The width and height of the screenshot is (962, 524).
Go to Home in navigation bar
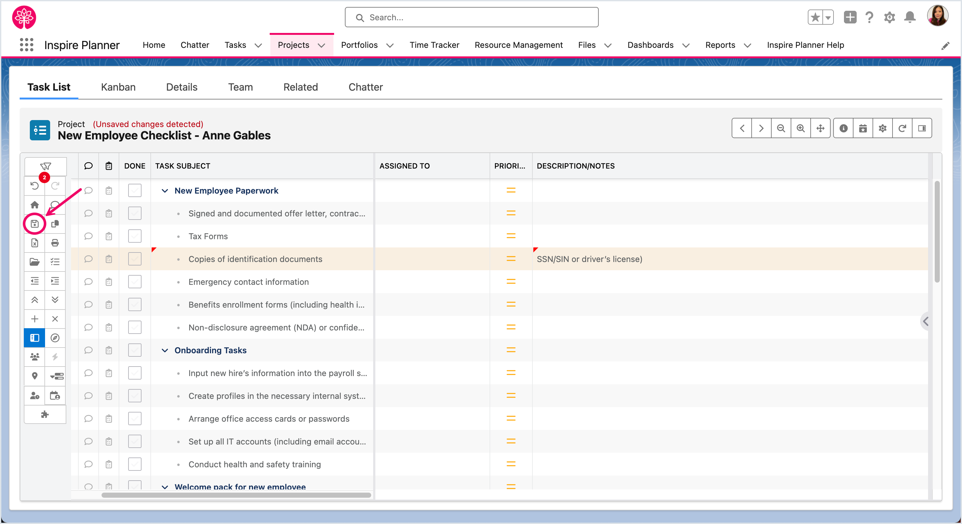point(154,45)
